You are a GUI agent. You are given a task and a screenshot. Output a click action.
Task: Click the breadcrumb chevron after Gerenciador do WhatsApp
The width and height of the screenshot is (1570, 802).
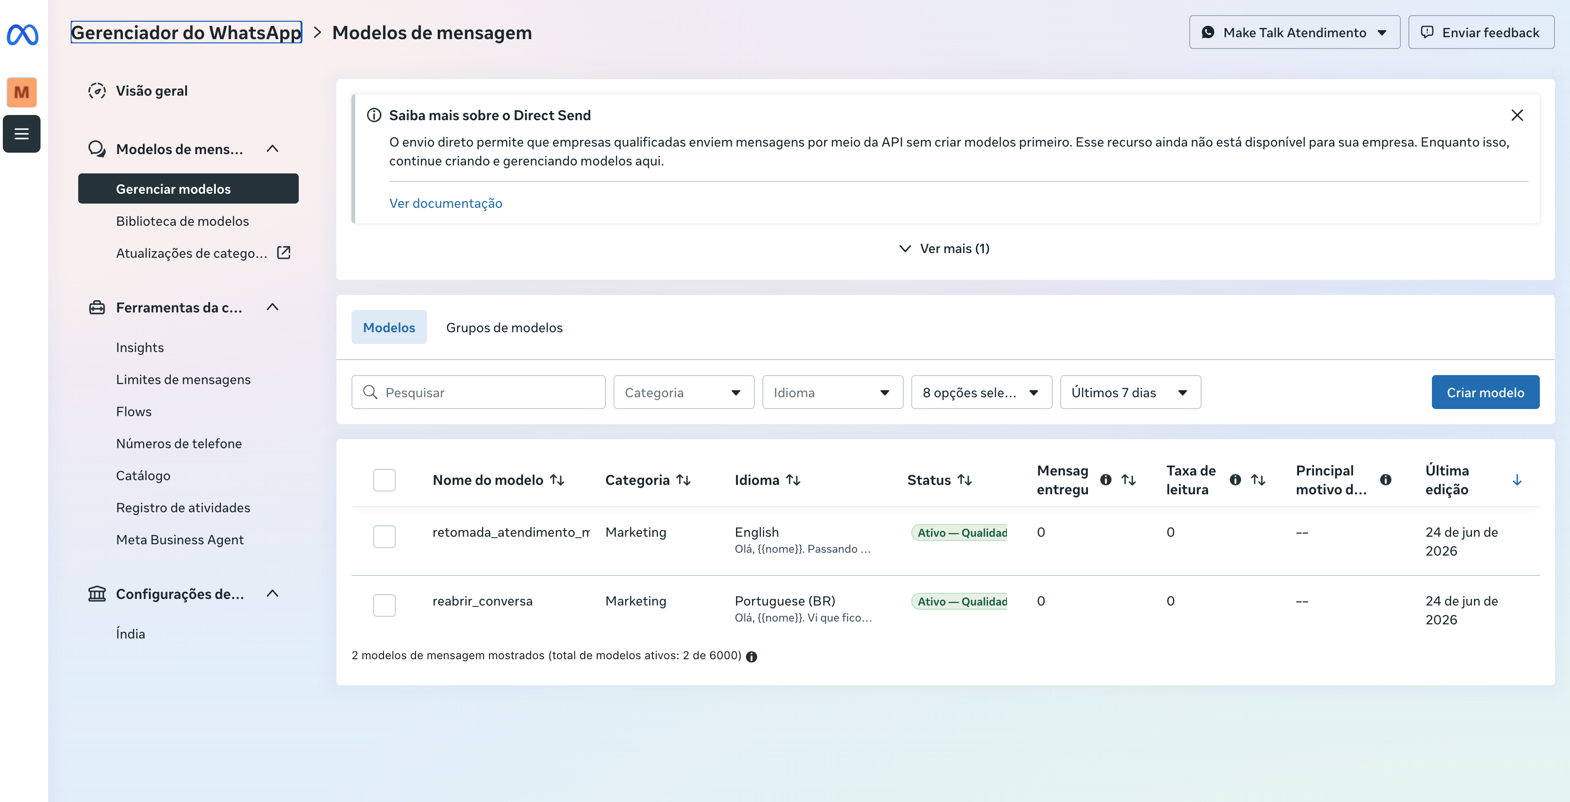pyautogui.click(x=317, y=33)
